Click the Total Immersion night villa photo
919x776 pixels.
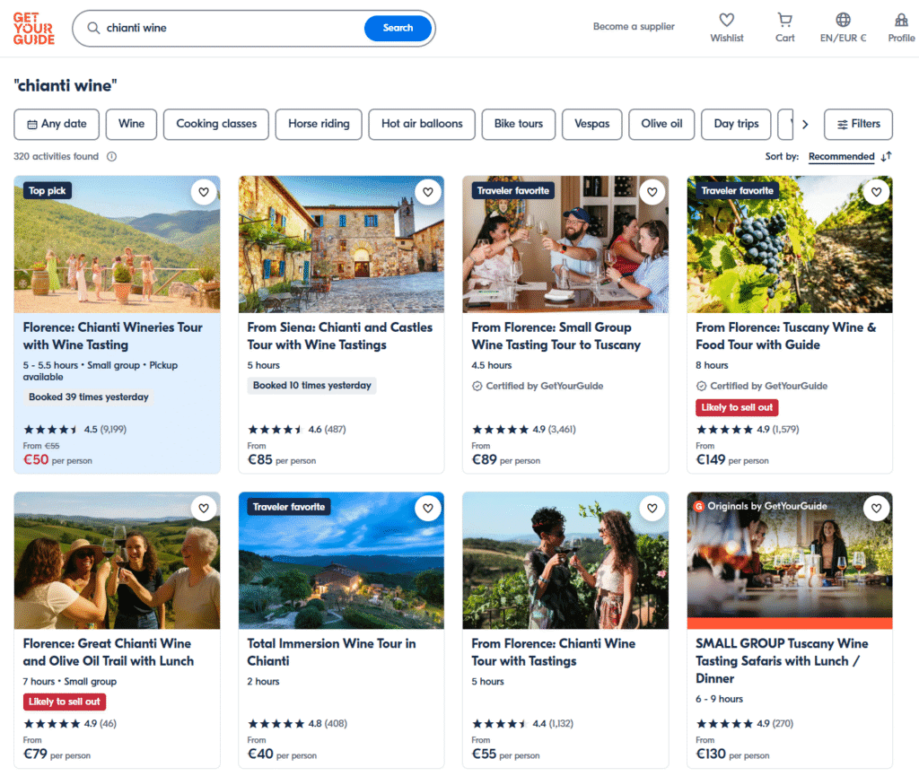coord(341,561)
